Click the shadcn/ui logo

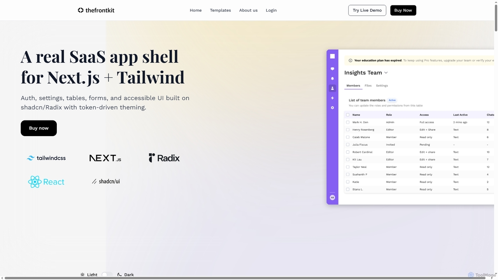coord(106,181)
